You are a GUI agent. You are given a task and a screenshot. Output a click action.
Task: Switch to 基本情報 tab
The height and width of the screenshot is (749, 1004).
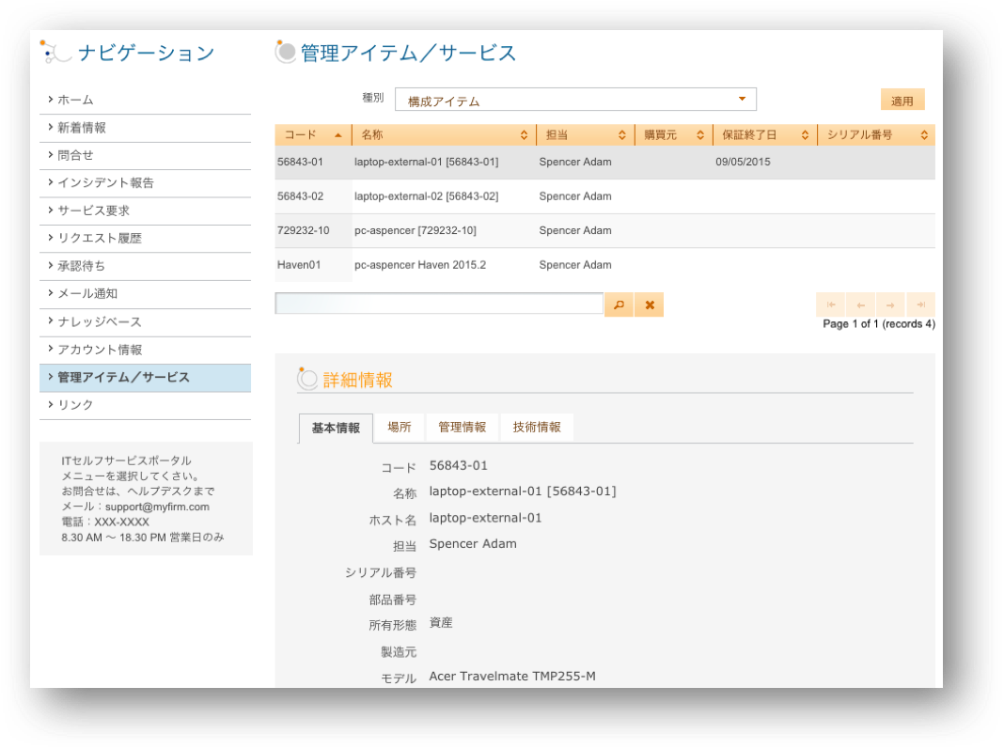point(336,429)
